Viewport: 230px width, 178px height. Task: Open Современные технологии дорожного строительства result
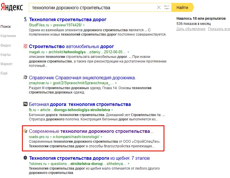click(x=91, y=131)
